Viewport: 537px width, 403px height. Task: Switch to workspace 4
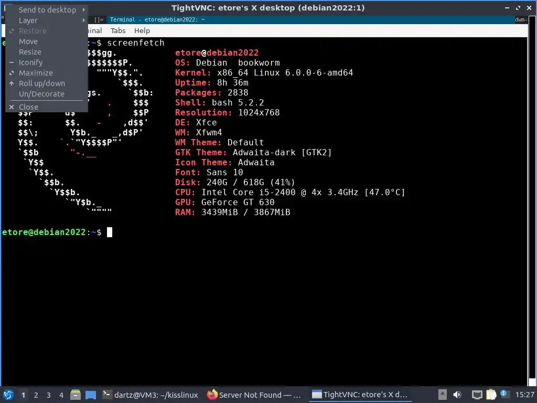point(61,395)
